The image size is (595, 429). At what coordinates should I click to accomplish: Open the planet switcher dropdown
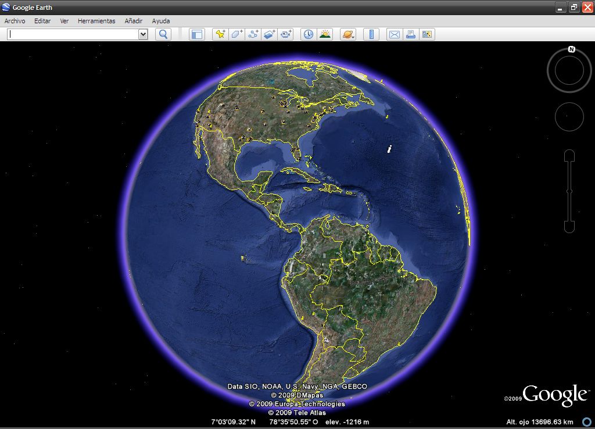(x=348, y=34)
